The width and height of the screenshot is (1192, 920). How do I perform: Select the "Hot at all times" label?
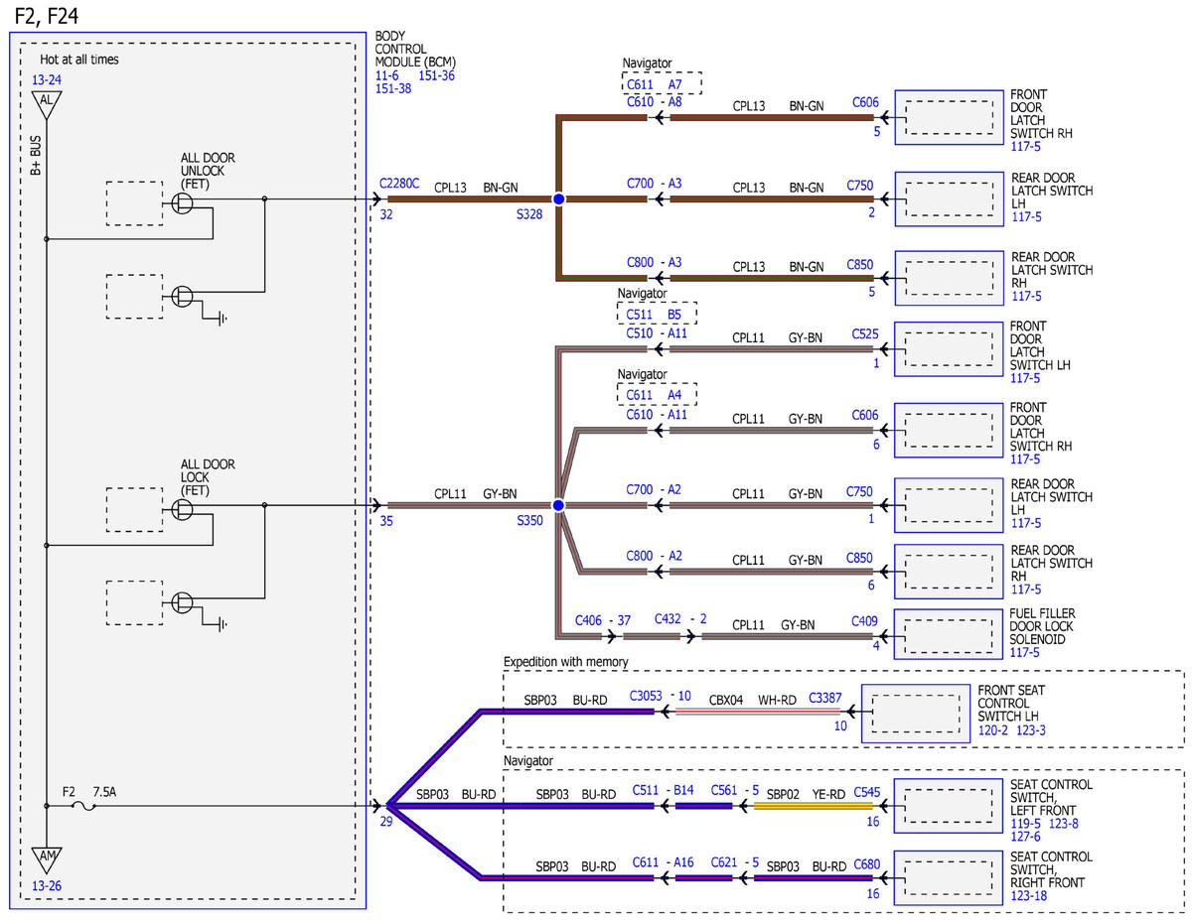click(x=78, y=60)
